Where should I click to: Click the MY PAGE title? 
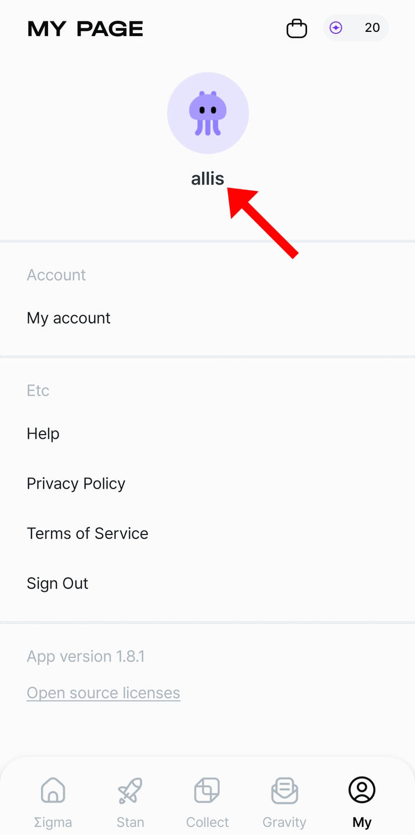click(x=85, y=29)
